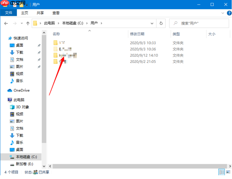Screen dimensions: 232x179
Task: Open the help icon
Action: click(x=229, y=13)
